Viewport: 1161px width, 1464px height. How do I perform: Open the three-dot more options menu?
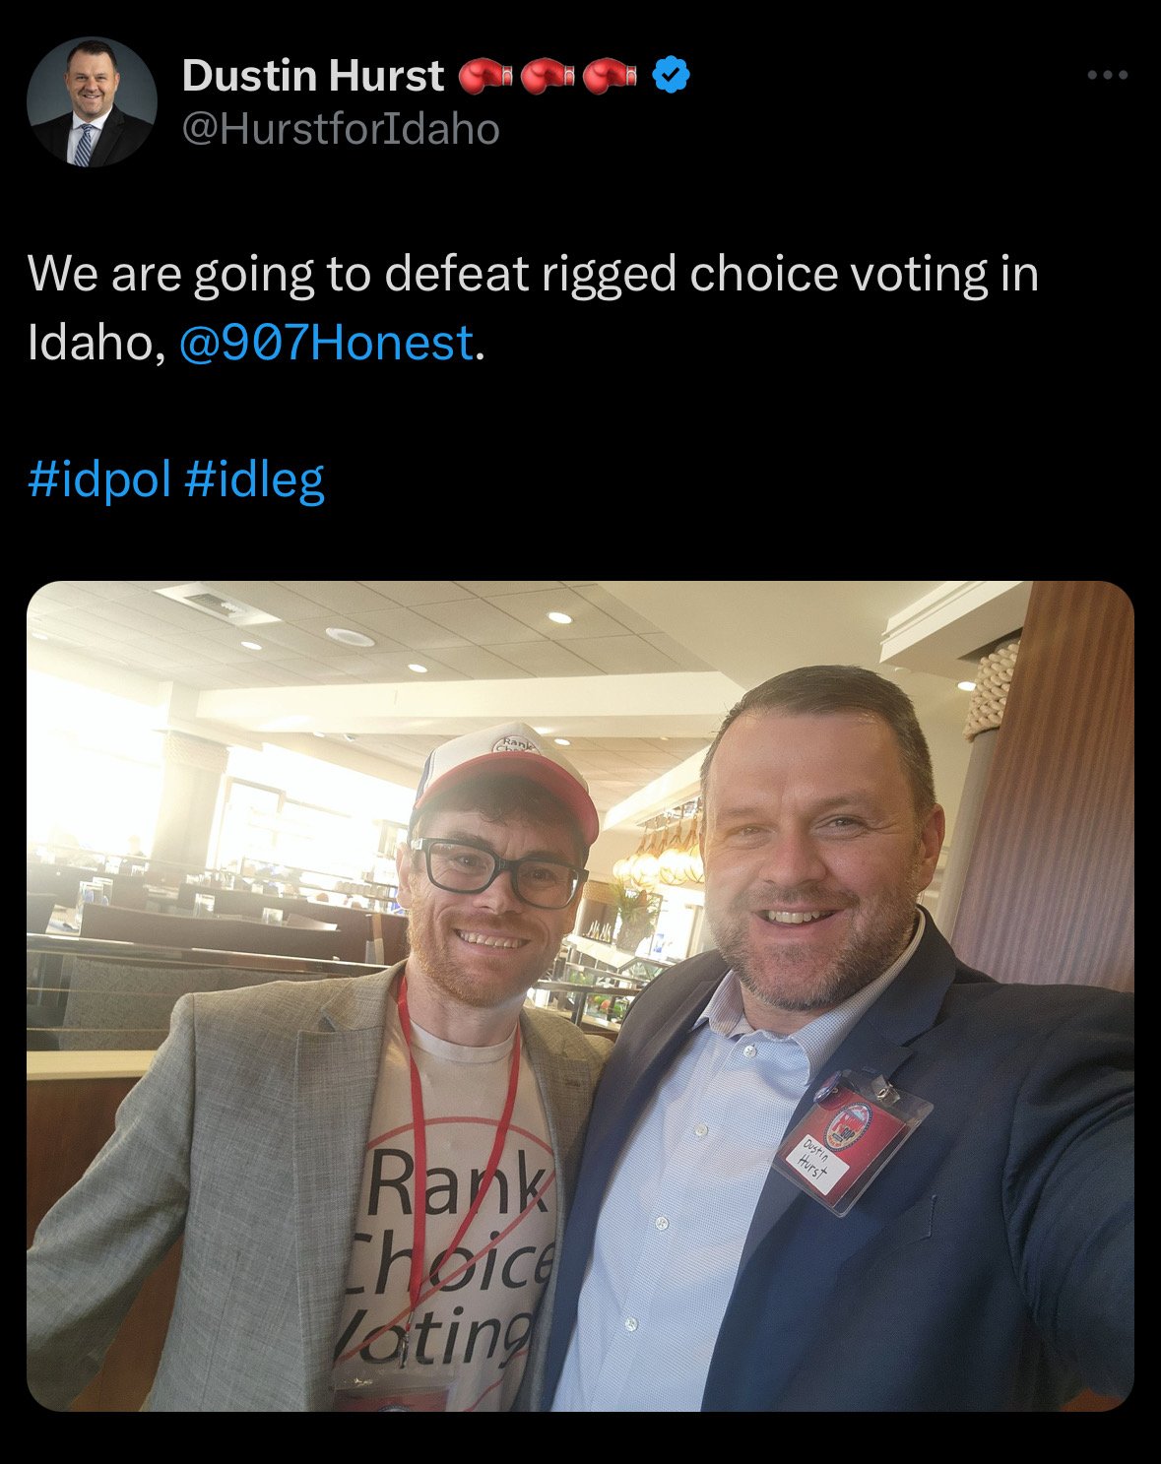(1107, 75)
